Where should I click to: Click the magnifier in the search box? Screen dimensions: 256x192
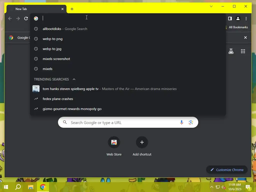coord(65,122)
